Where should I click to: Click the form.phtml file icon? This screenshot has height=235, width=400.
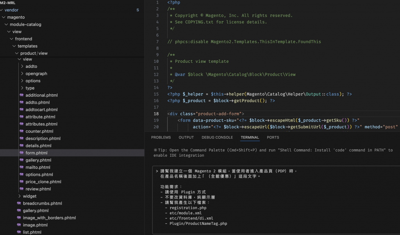coord(22,153)
